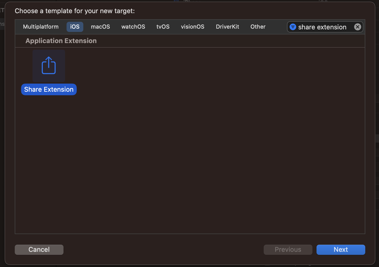This screenshot has height=267, width=379.
Task: Click the Application Extension section header
Action: click(x=61, y=41)
